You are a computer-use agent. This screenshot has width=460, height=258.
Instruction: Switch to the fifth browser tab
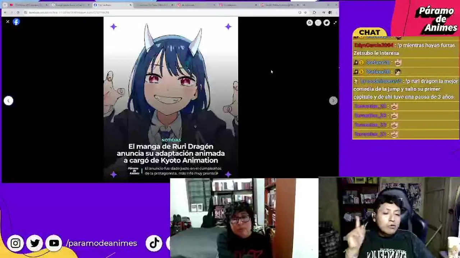click(x=196, y=5)
